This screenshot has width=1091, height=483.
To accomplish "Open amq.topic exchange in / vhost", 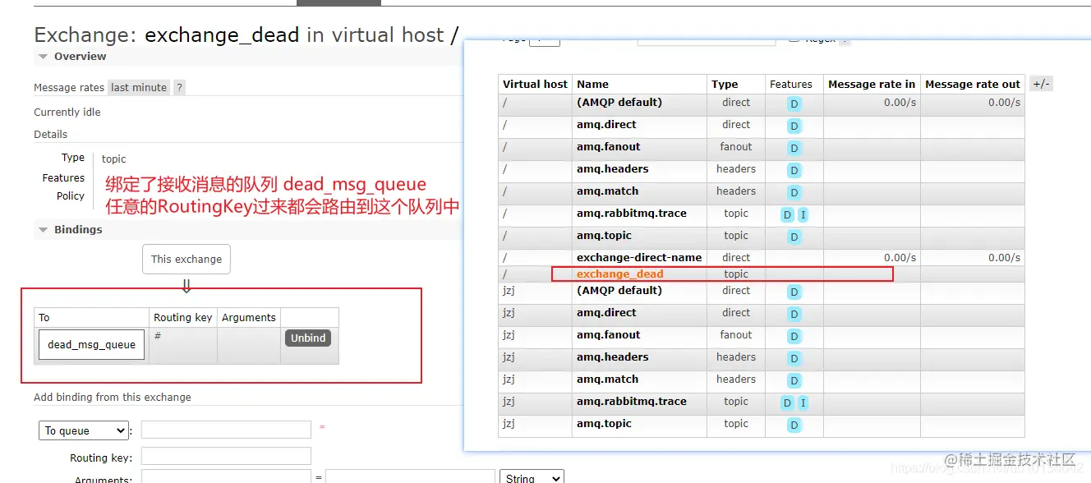I will tap(604, 236).
